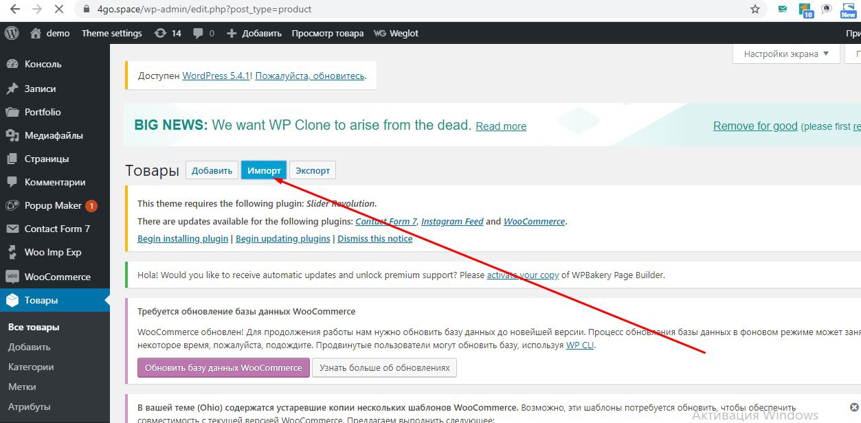Image resolution: width=861 pixels, height=423 pixels.
Task: Click Begin installing plugin link
Action: [183, 238]
